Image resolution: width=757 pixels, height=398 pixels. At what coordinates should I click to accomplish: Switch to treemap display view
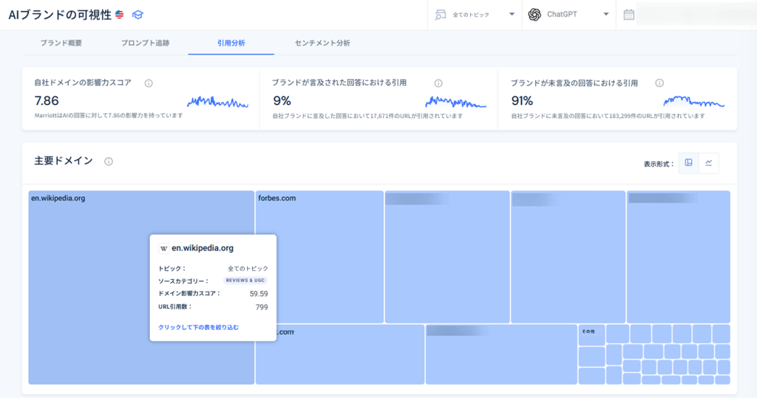688,163
